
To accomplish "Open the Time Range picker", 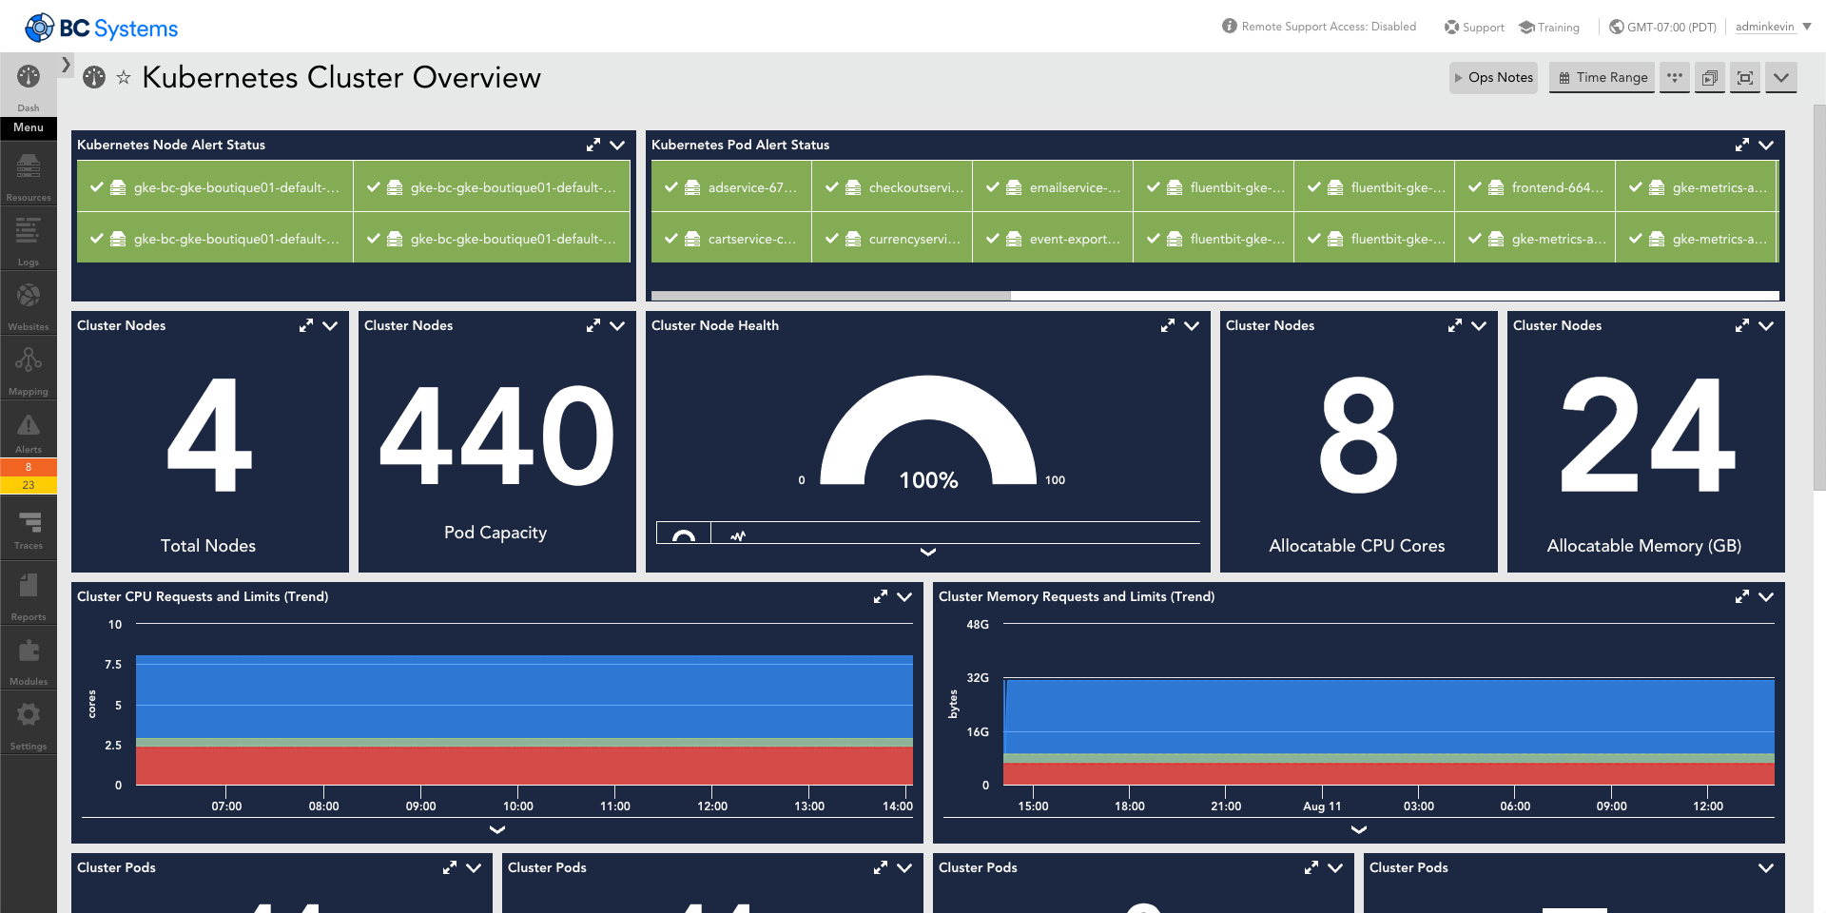I will pos(1603,77).
